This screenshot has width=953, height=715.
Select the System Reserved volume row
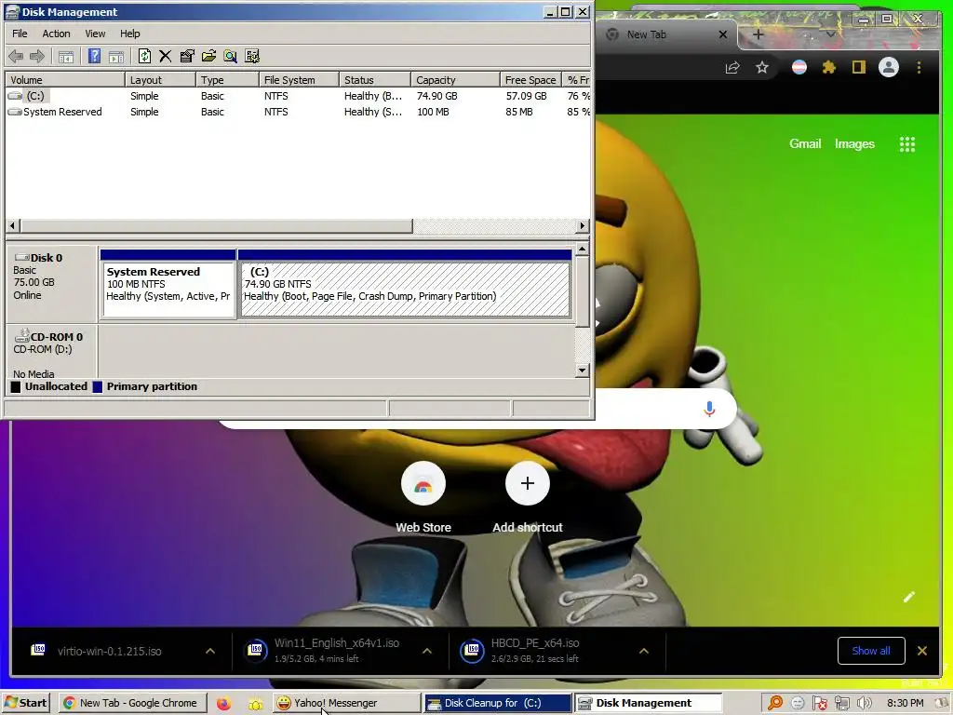point(298,112)
